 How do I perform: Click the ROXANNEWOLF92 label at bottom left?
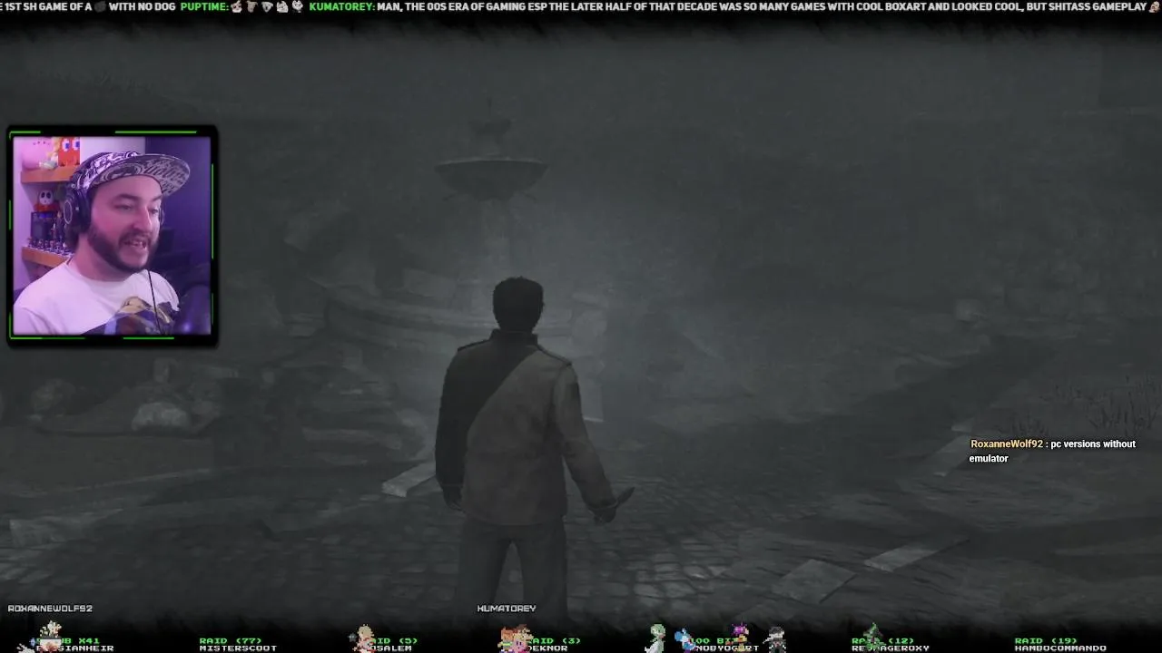50,609
